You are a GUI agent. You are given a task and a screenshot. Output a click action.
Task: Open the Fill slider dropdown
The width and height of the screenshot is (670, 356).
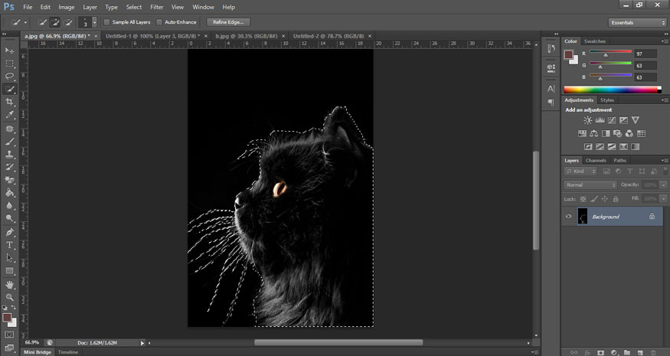point(664,199)
